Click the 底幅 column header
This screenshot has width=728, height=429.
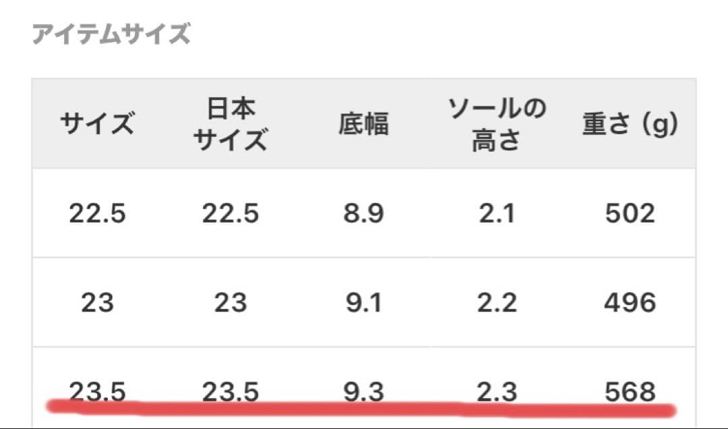click(x=363, y=124)
